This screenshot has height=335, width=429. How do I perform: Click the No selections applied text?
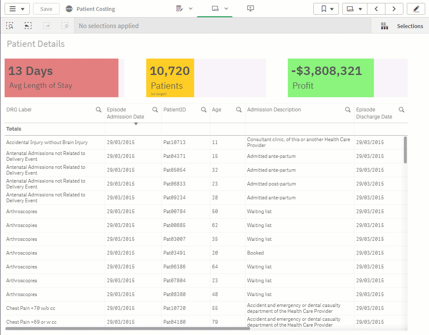click(x=109, y=26)
